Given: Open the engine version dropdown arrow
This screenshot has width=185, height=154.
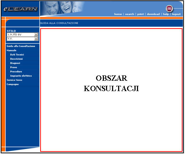Looking at the screenshot, I should (x=36, y=35).
